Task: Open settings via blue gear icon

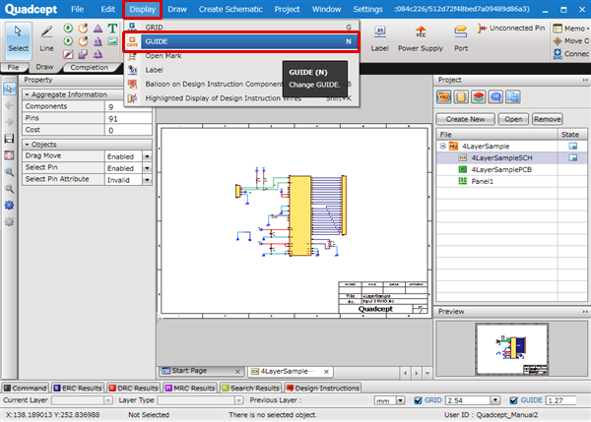Action: 9,206
